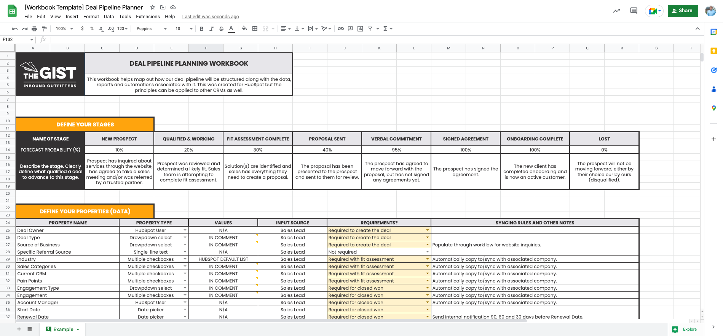Open Google Contacts side panel
The image size is (723, 336).
714,89
